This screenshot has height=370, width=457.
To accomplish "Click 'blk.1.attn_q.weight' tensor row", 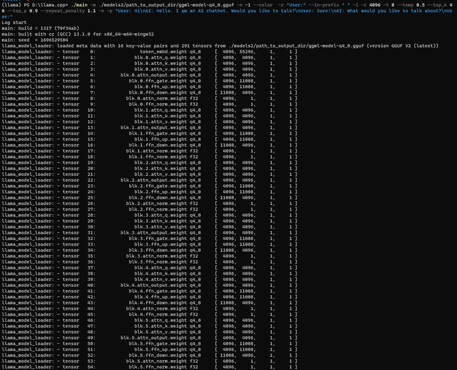I will pyautogui.click(x=149, y=110).
